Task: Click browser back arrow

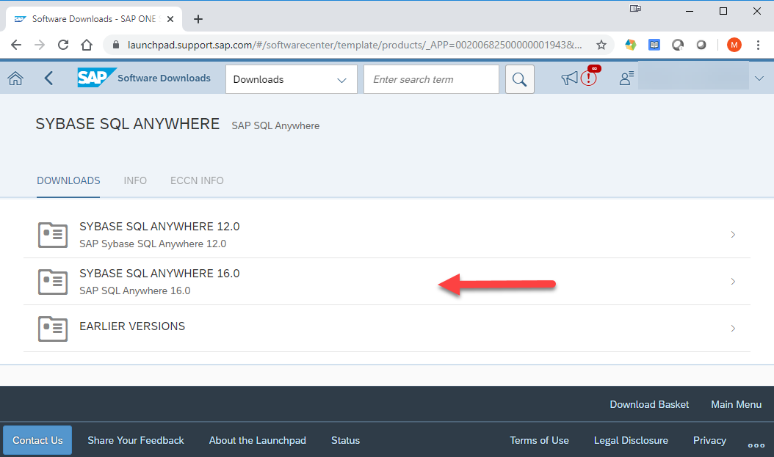Action: tap(16, 45)
